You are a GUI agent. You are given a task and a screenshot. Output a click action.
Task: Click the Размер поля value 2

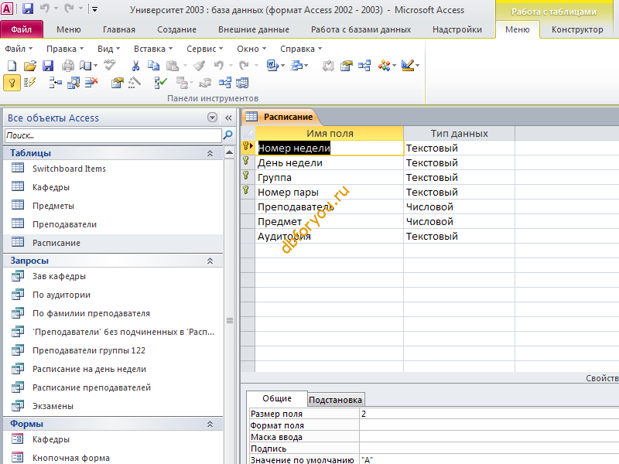pyautogui.click(x=489, y=414)
